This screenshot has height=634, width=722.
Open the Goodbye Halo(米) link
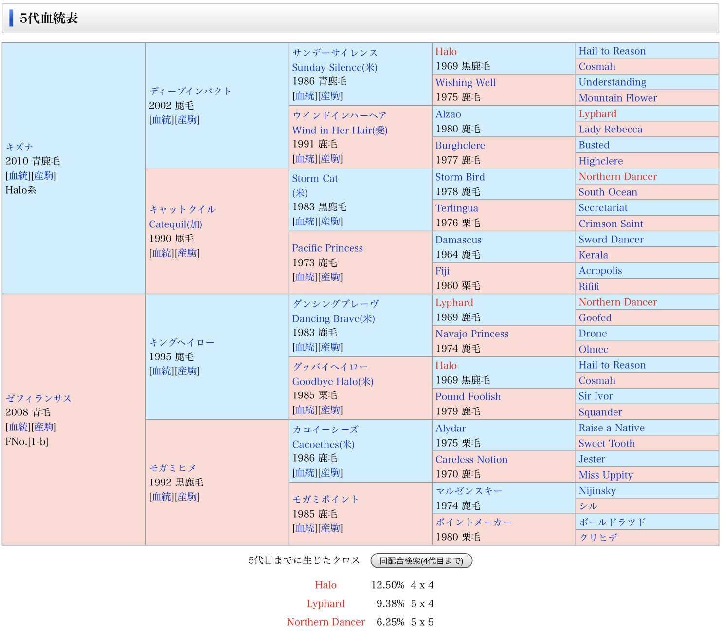[x=332, y=381]
